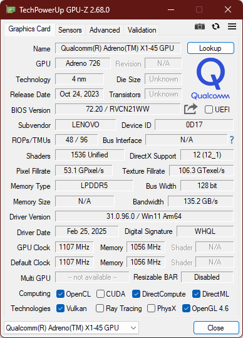Viewport: 243px width, 338px height.
Task: Switch to the Sensors tab
Action: click(x=70, y=30)
